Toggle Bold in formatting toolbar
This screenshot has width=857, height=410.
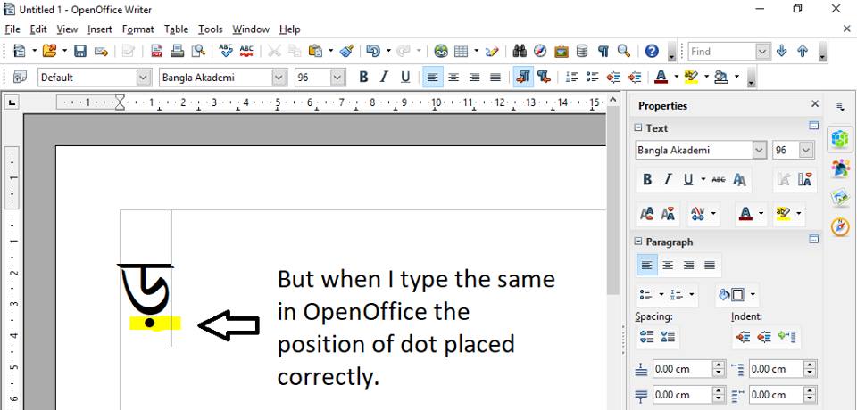(363, 78)
